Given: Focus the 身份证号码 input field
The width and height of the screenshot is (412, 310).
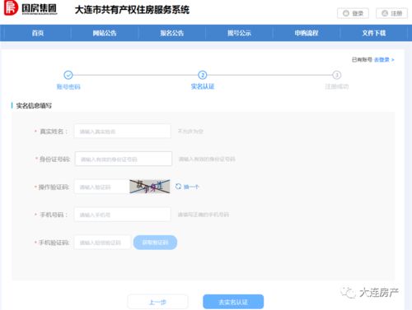Looking at the screenshot, I should tap(124, 159).
